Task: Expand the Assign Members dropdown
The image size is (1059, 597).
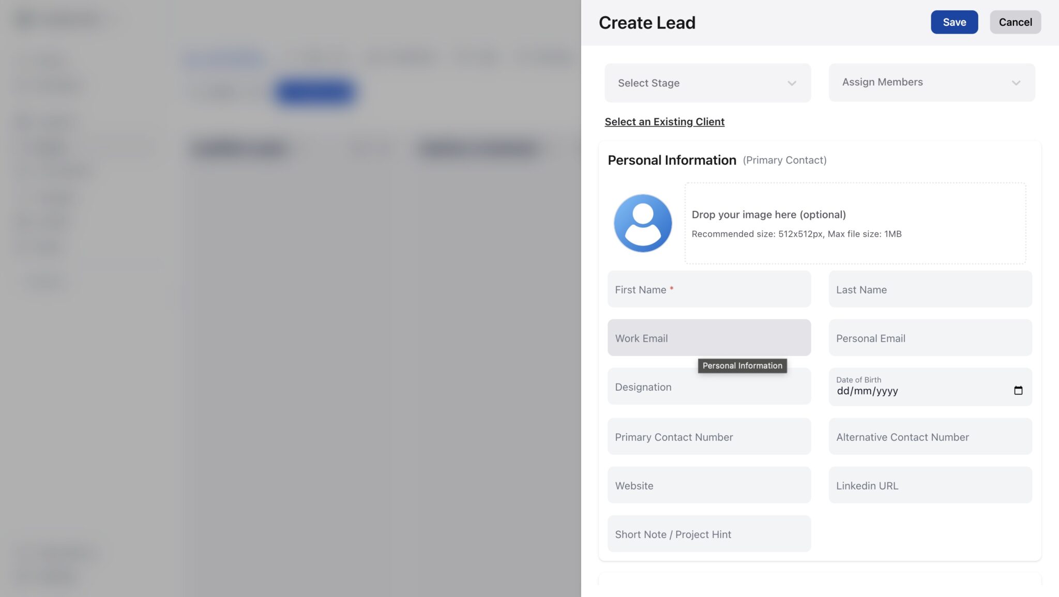Action: click(932, 82)
